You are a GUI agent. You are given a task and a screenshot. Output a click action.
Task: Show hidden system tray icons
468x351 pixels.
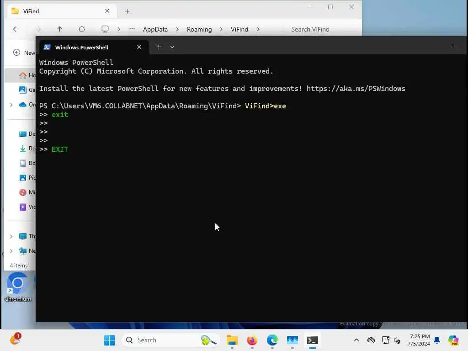[x=356, y=340]
